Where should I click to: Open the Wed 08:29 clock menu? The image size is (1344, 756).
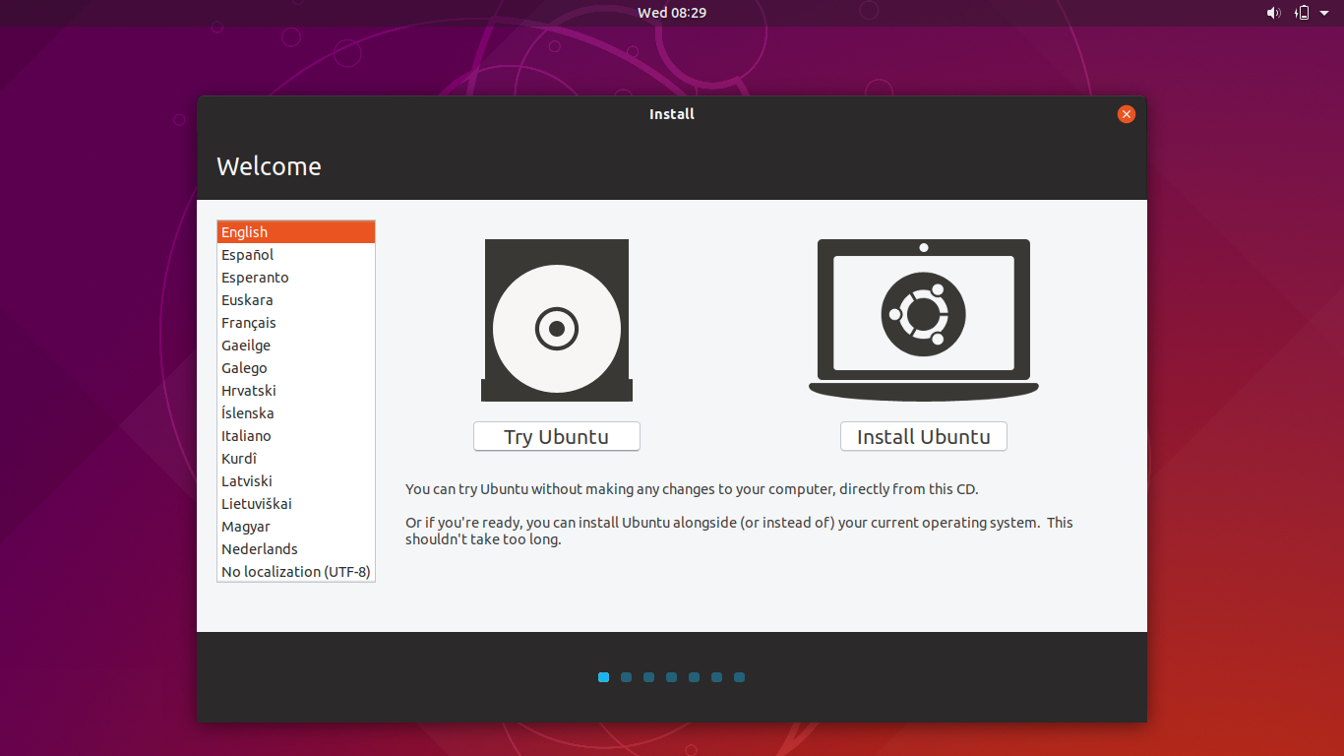(672, 13)
